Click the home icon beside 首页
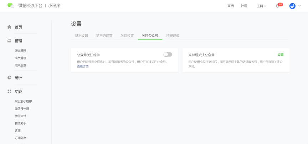Viewport: 308px width, 144px height. click(x=9, y=27)
